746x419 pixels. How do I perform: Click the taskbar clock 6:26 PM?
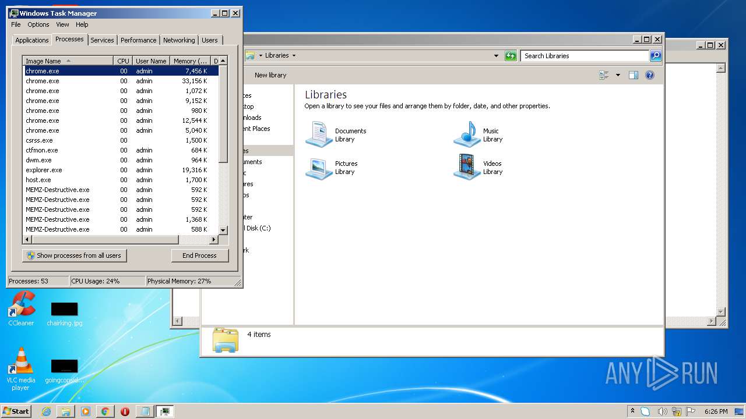coord(716,411)
